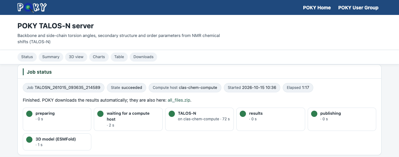399x157 pixels.
Task: Click the 'publishing' step label
Action: click(x=330, y=113)
